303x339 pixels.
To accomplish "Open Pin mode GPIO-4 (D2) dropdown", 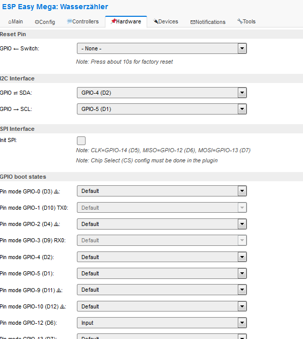I will [x=162, y=257].
